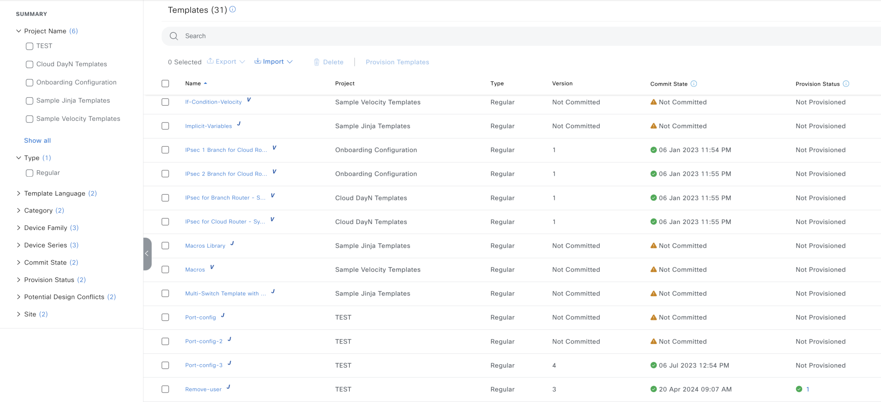Tick the Regular type filter checkbox
881x402 pixels.
click(x=29, y=173)
